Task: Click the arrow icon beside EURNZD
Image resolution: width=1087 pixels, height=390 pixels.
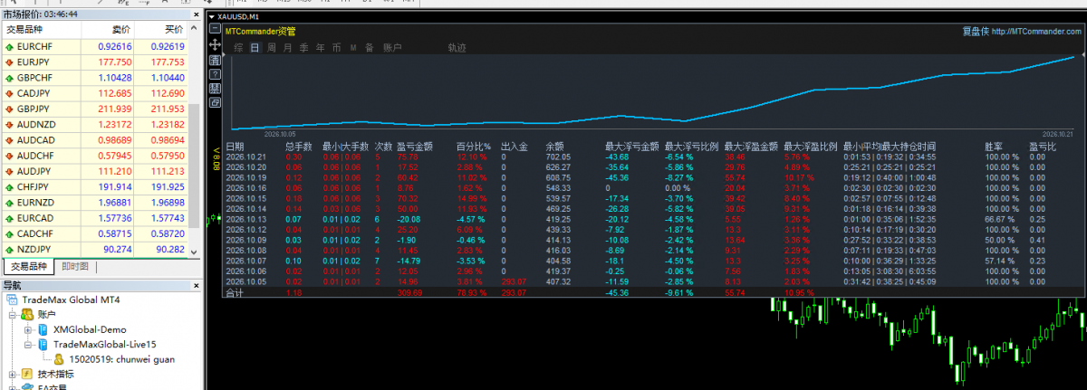Action: 9,202
